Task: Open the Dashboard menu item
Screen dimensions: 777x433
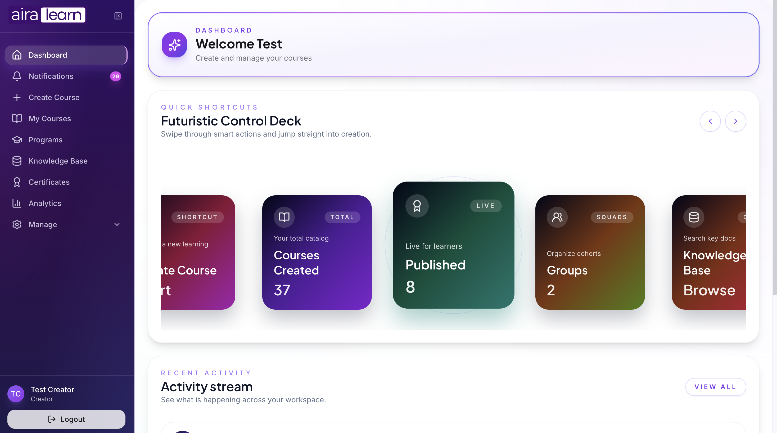Action: click(66, 55)
